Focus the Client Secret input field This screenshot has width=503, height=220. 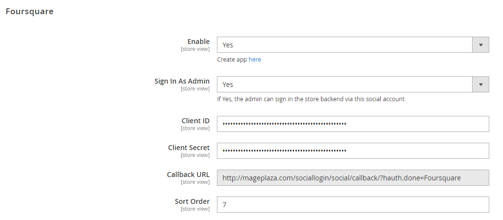tap(353, 151)
